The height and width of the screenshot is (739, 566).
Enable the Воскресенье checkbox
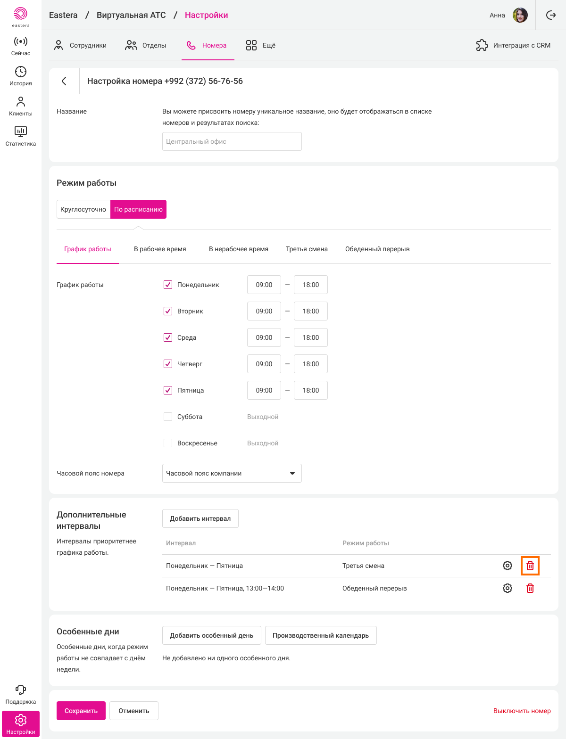[168, 443]
